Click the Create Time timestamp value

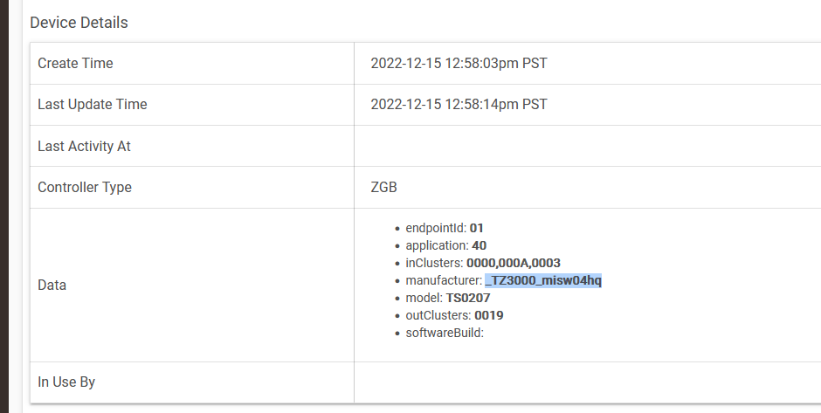459,63
